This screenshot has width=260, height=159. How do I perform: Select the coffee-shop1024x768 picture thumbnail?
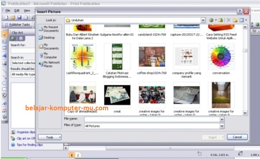coord(152,56)
